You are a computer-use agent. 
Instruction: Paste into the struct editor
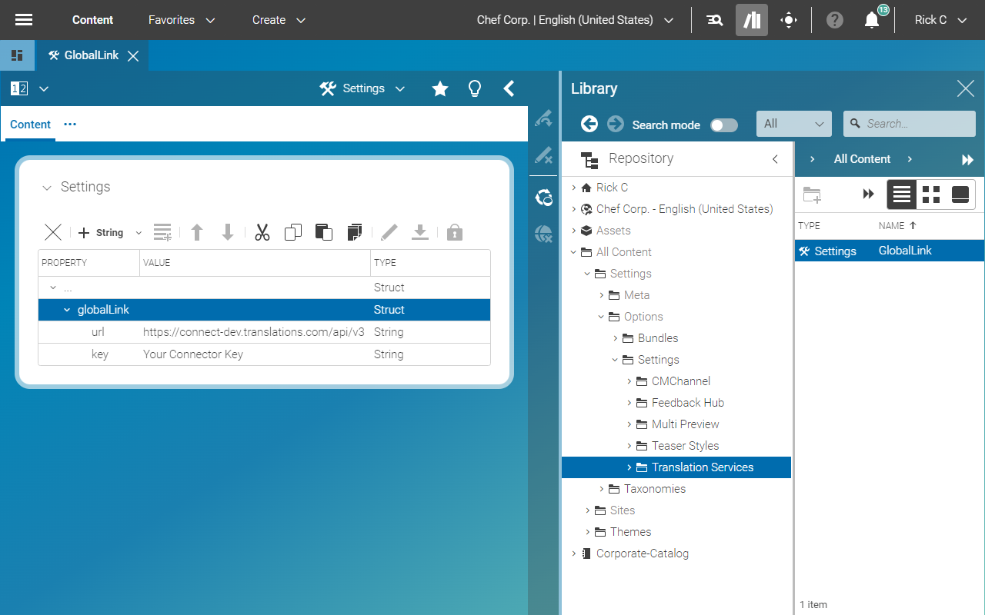coord(323,231)
